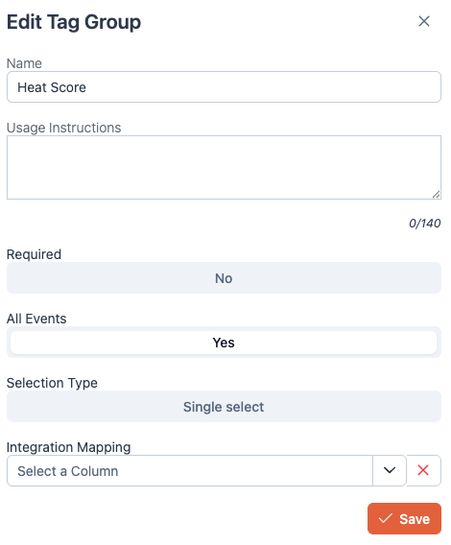Switch the Selection Type Single select toggle
Viewport: 451px width, 545px height.
224,406
